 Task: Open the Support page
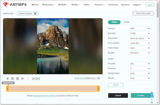(x=137, y=5)
